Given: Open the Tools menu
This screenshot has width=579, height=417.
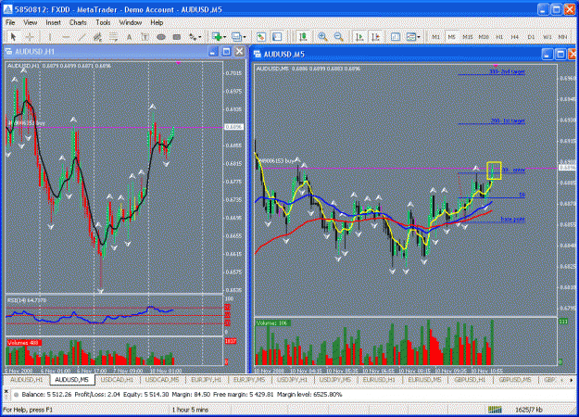Looking at the screenshot, I should click(x=103, y=22).
